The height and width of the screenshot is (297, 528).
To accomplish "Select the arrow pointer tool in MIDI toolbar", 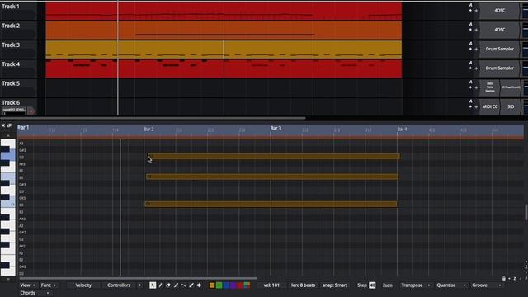I will (153, 285).
